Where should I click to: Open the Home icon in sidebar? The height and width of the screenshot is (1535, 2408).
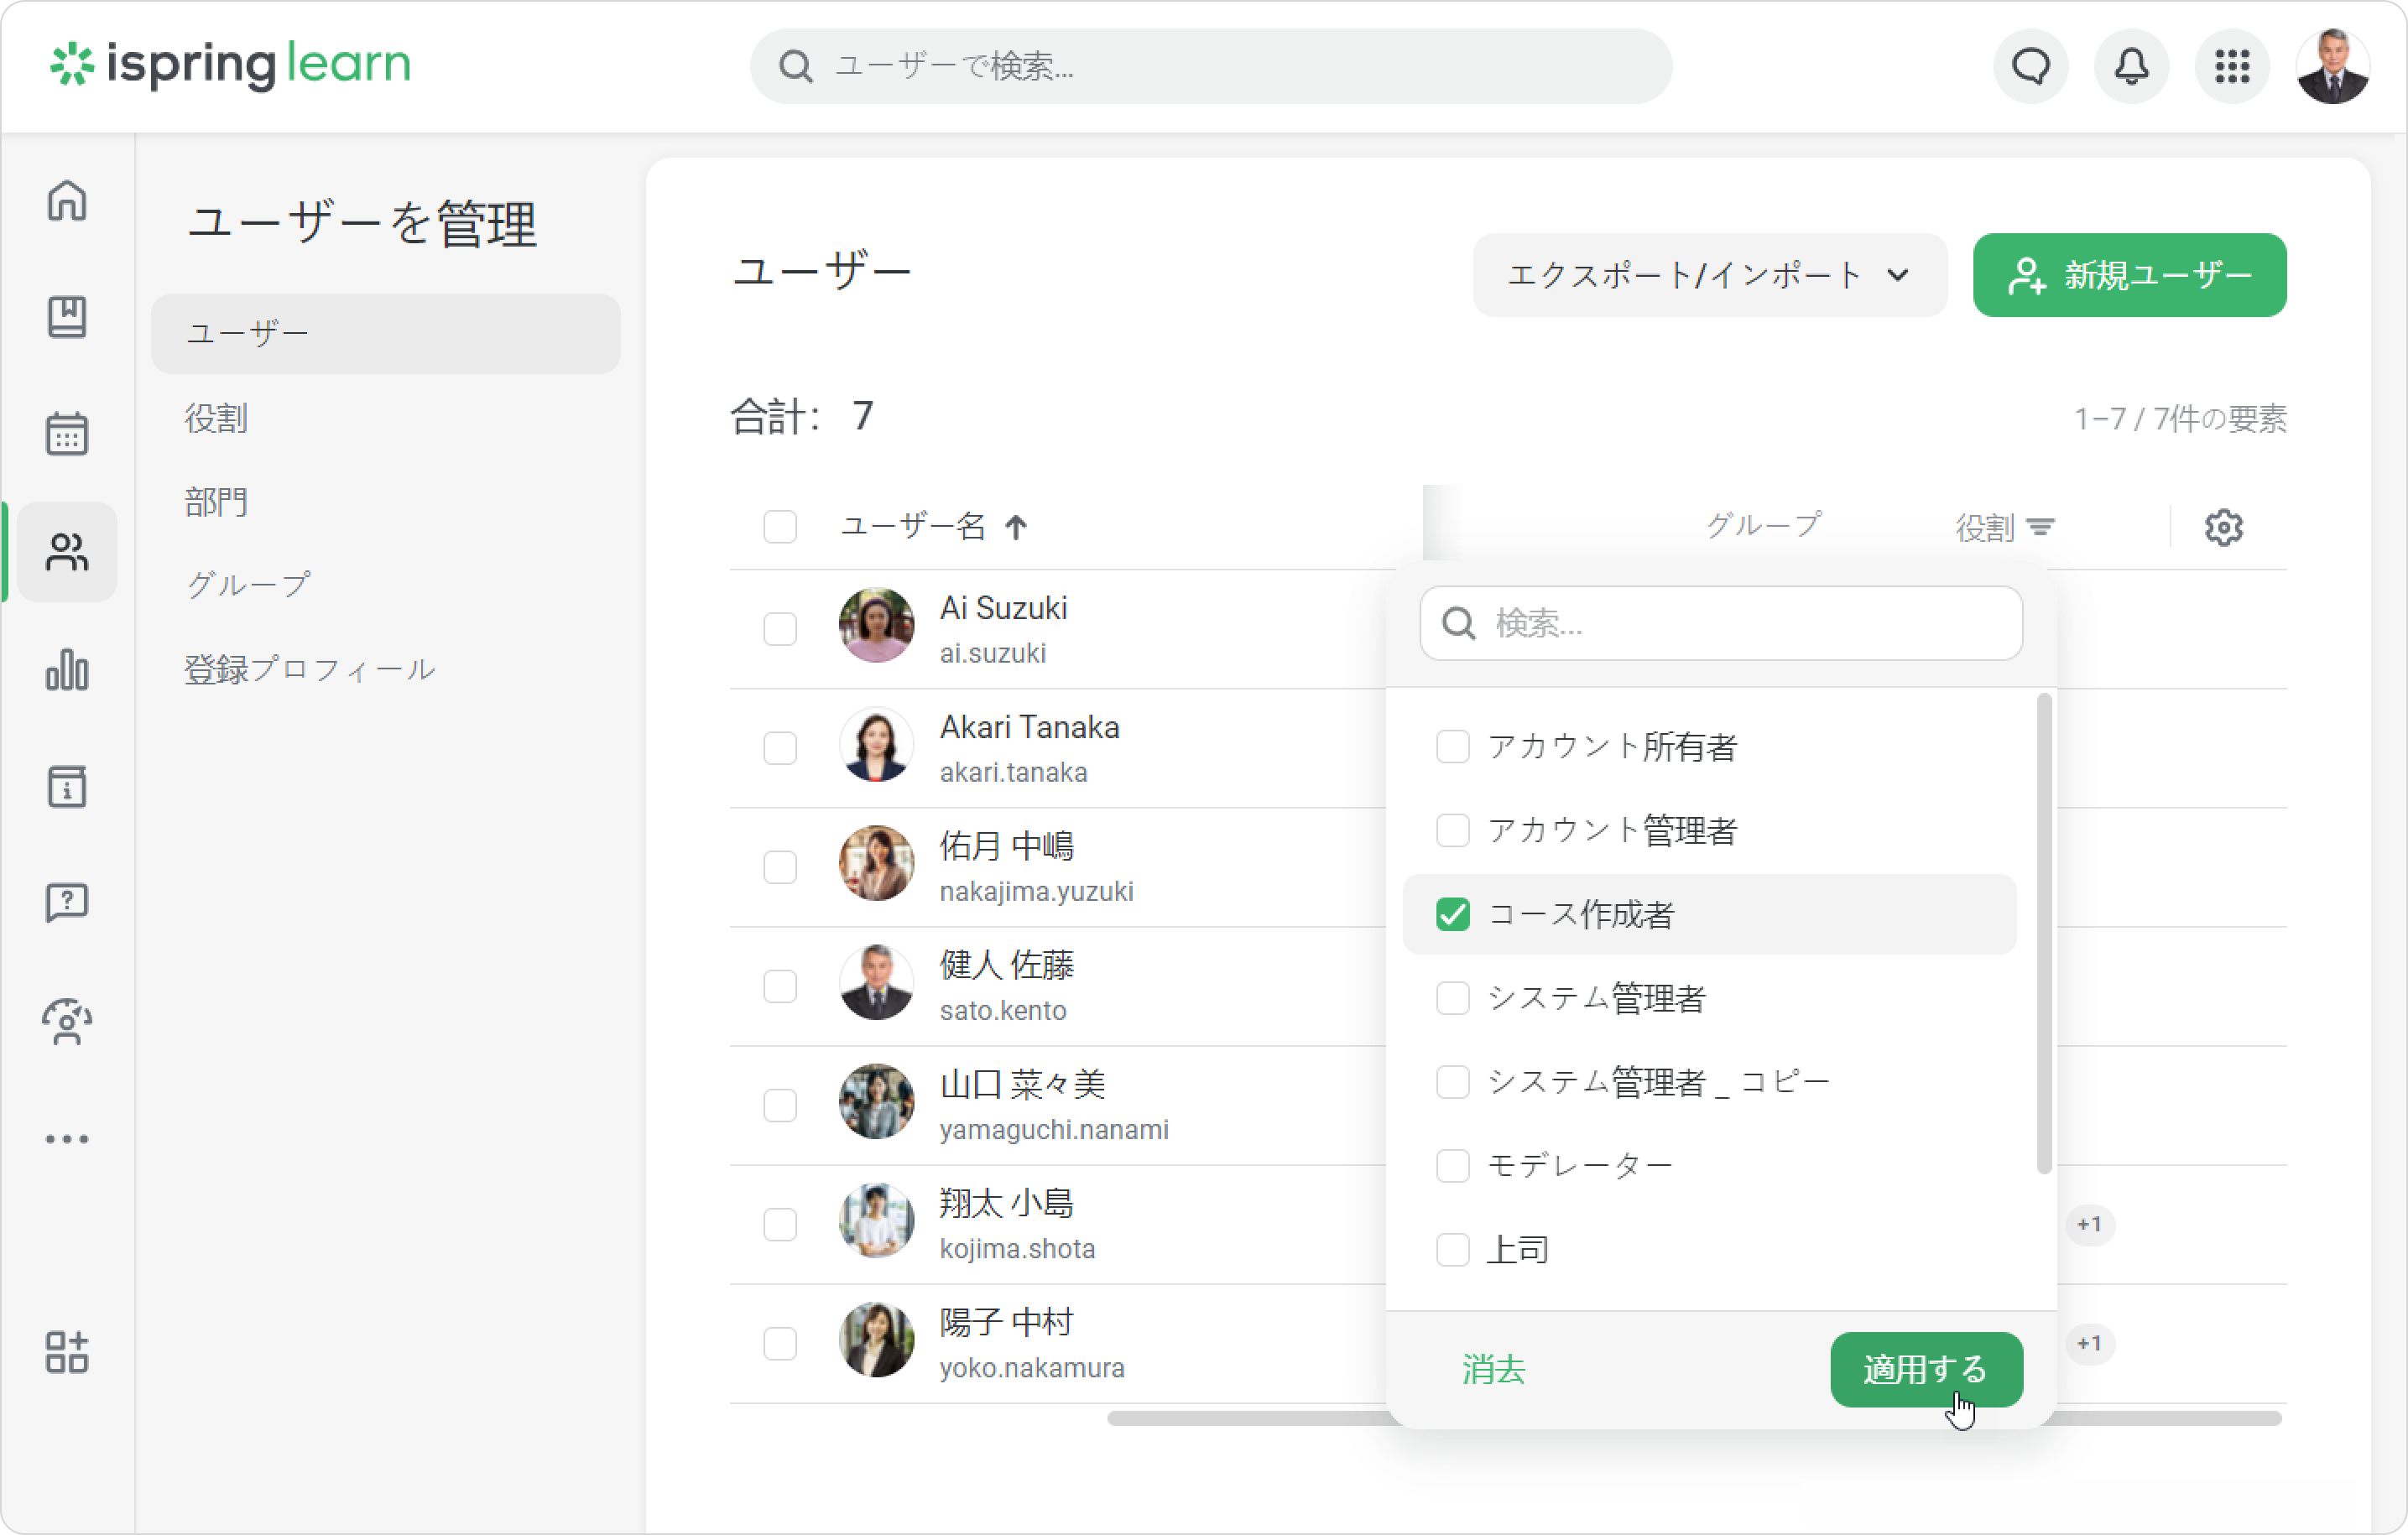[x=67, y=200]
